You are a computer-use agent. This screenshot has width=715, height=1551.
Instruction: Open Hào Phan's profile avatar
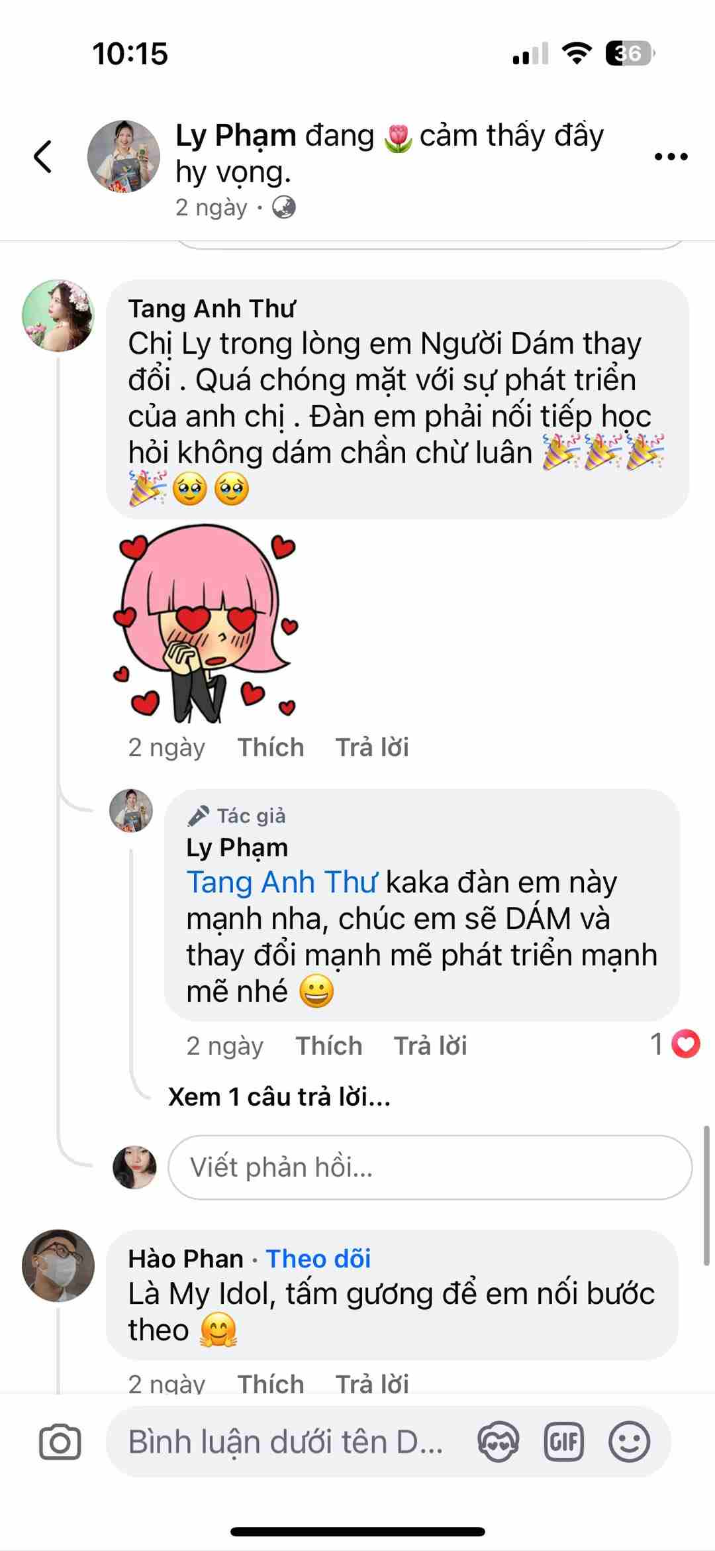[x=58, y=1266]
